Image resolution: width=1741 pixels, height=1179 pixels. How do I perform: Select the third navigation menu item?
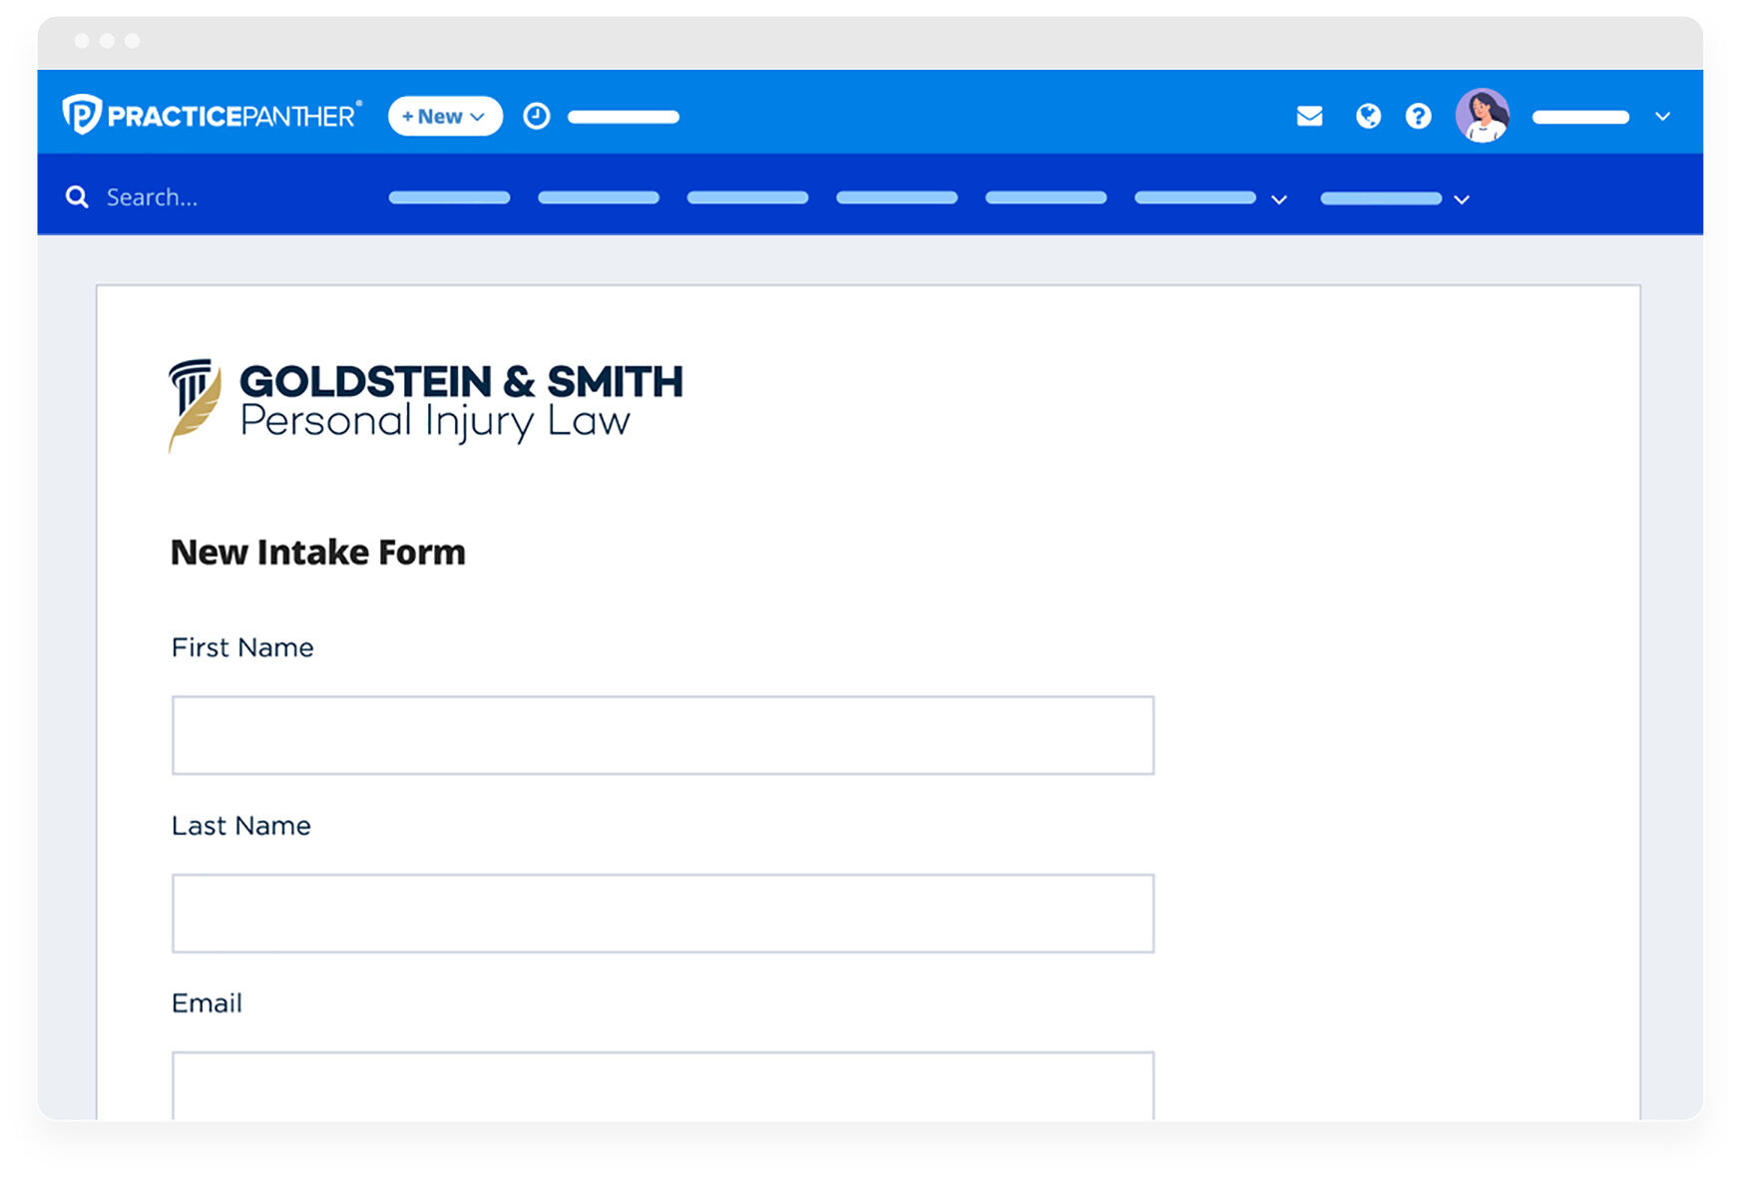(x=747, y=197)
